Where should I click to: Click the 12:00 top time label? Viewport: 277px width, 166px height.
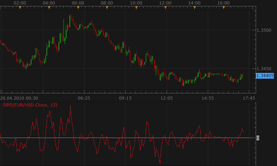tap(165, 3)
